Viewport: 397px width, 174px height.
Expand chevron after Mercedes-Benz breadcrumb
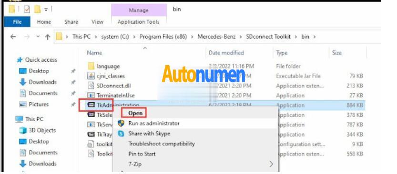click(x=241, y=37)
